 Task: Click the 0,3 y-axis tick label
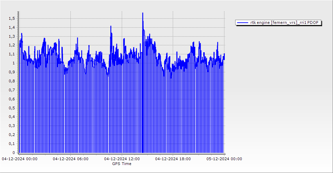pyautogui.click(x=14, y=126)
